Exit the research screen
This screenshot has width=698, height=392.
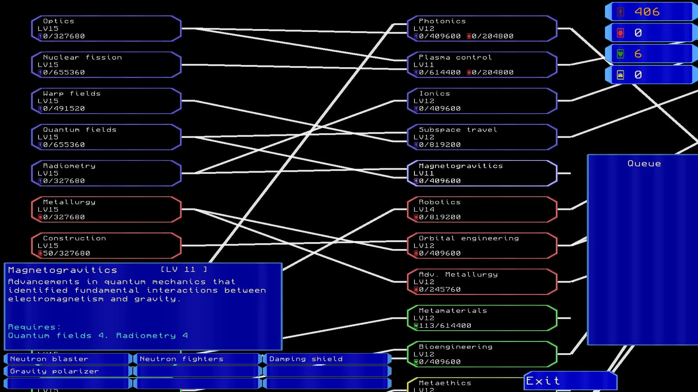point(570,381)
